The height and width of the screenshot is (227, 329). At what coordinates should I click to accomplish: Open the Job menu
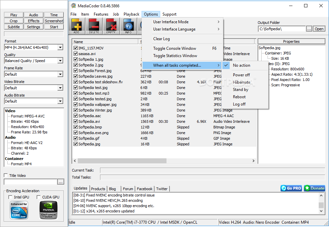[116, 14]
